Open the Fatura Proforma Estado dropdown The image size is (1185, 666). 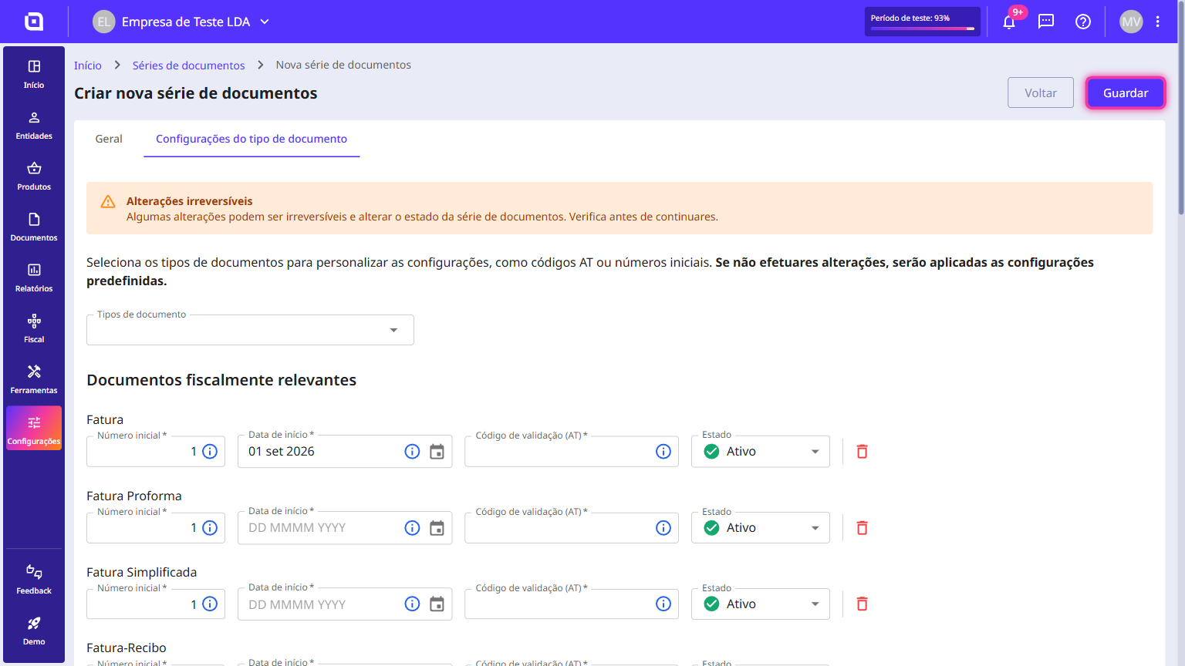click(761, 528)
